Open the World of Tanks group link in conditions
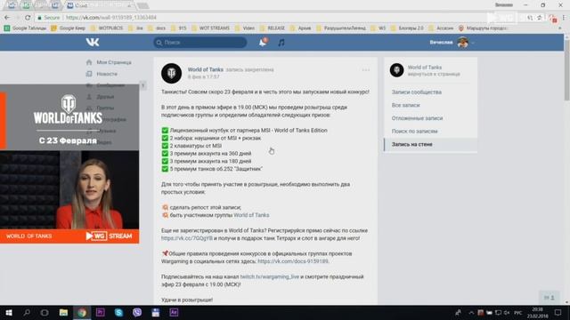Viewport: 570px width, 320px height. [251, 215]
